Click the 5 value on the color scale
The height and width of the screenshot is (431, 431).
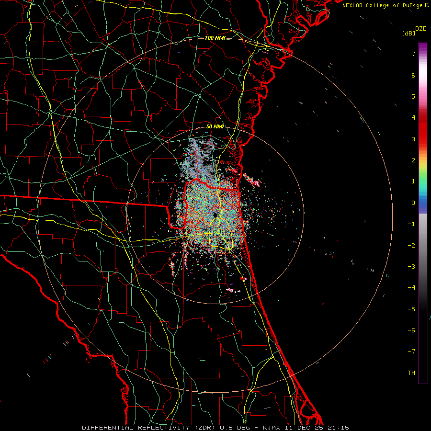[x=413, y=96]
